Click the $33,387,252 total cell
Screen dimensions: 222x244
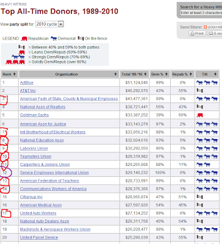[134, 115]
